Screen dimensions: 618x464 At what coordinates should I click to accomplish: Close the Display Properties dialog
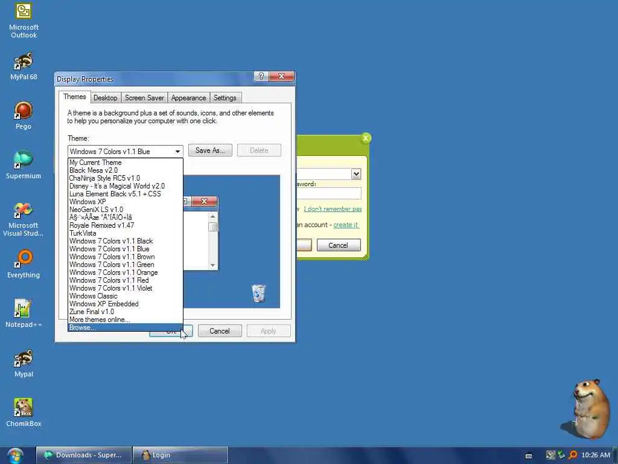[x=281, y=76]
